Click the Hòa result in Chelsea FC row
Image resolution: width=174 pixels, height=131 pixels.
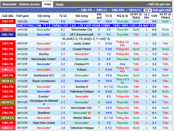[x=122, y=64]
